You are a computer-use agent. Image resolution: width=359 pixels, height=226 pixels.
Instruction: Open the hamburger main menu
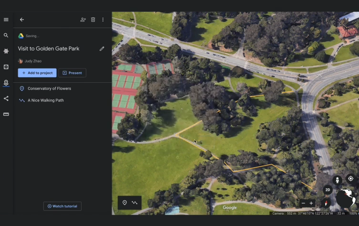(6, 20)
